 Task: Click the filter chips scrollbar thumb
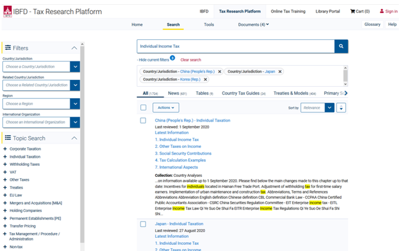345,76
